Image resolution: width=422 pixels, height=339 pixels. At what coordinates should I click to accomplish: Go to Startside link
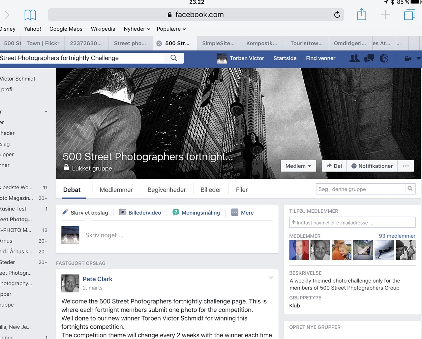tap(285, 58)
